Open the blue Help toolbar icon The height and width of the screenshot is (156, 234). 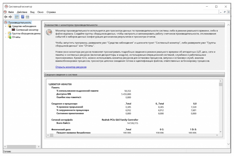pyautogui.click(x=23, y=17)
